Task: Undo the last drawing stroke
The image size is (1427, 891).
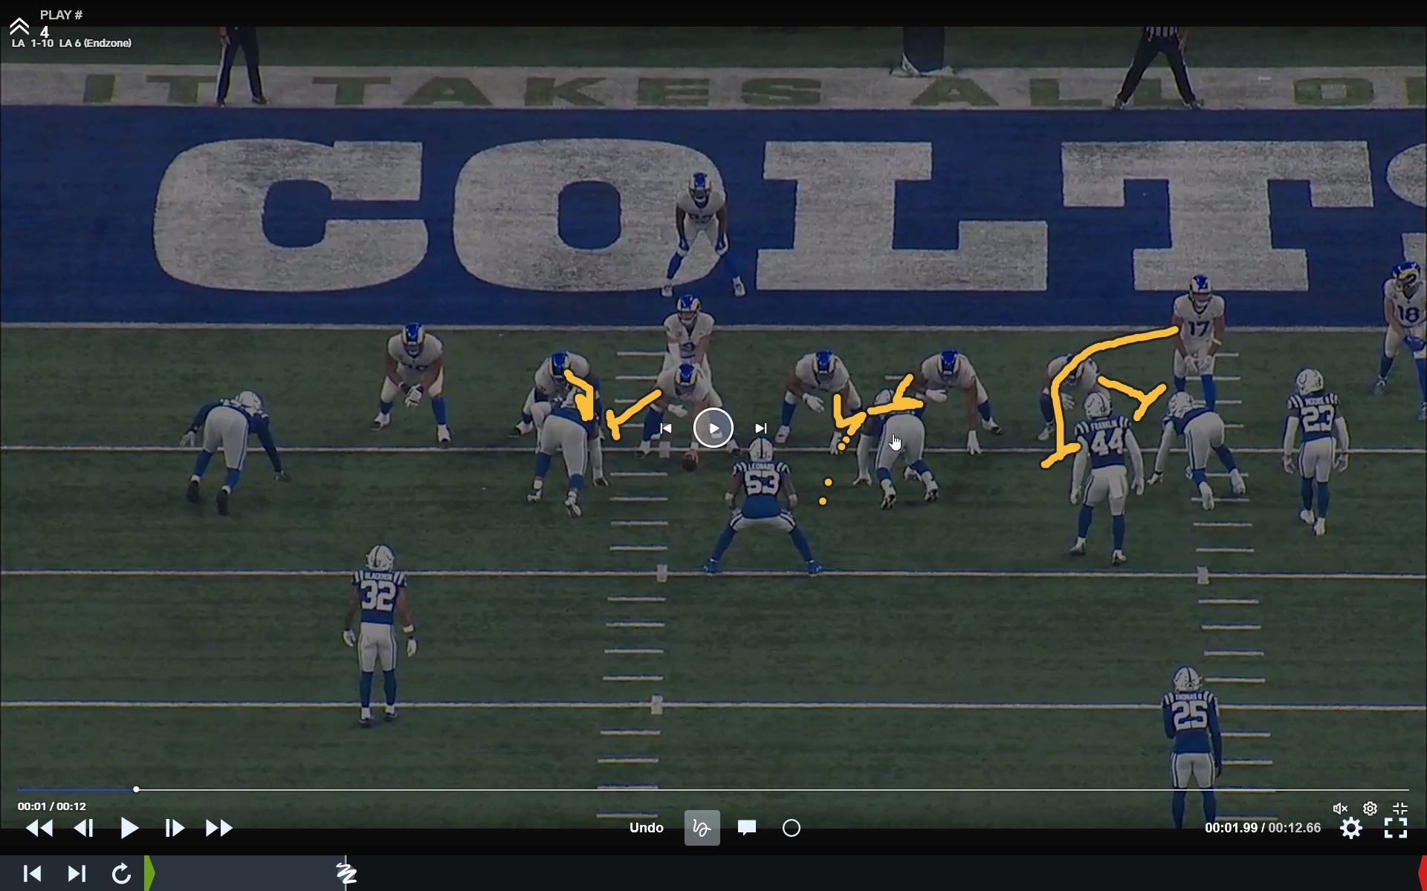Action: pos(647,828)
